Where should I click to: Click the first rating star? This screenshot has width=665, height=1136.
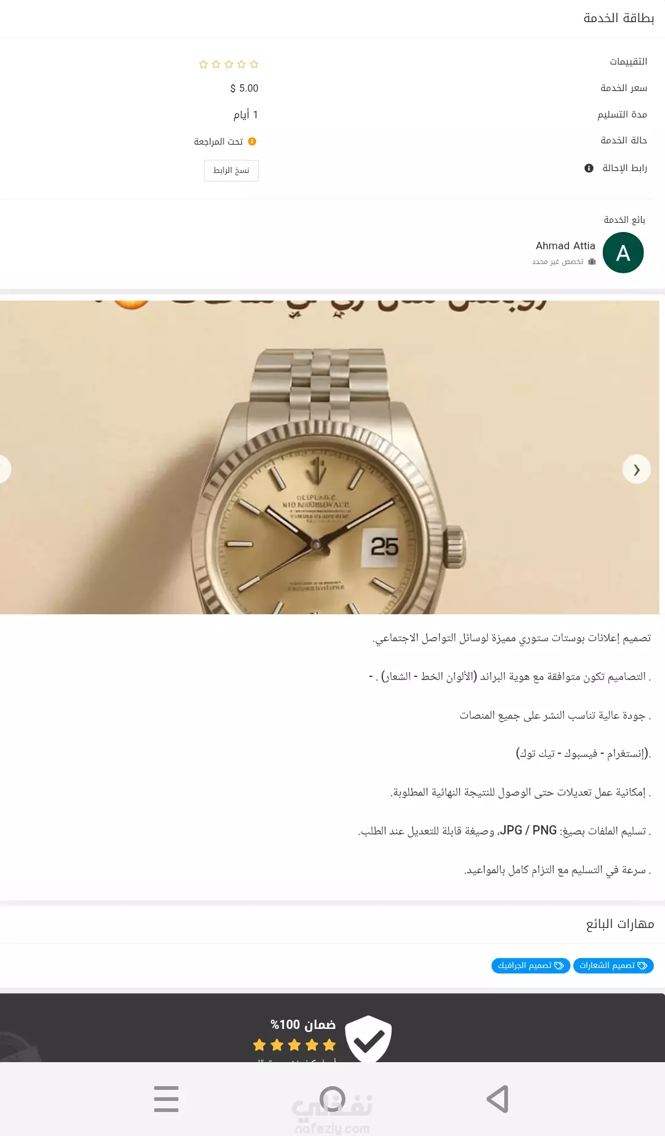point(254,64)
